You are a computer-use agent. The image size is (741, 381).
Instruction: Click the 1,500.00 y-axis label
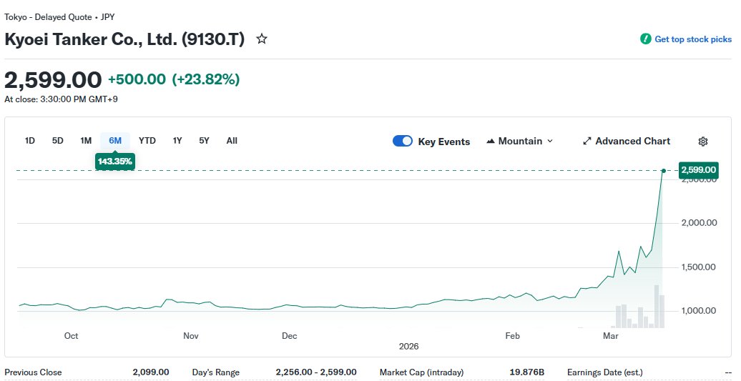699,267
